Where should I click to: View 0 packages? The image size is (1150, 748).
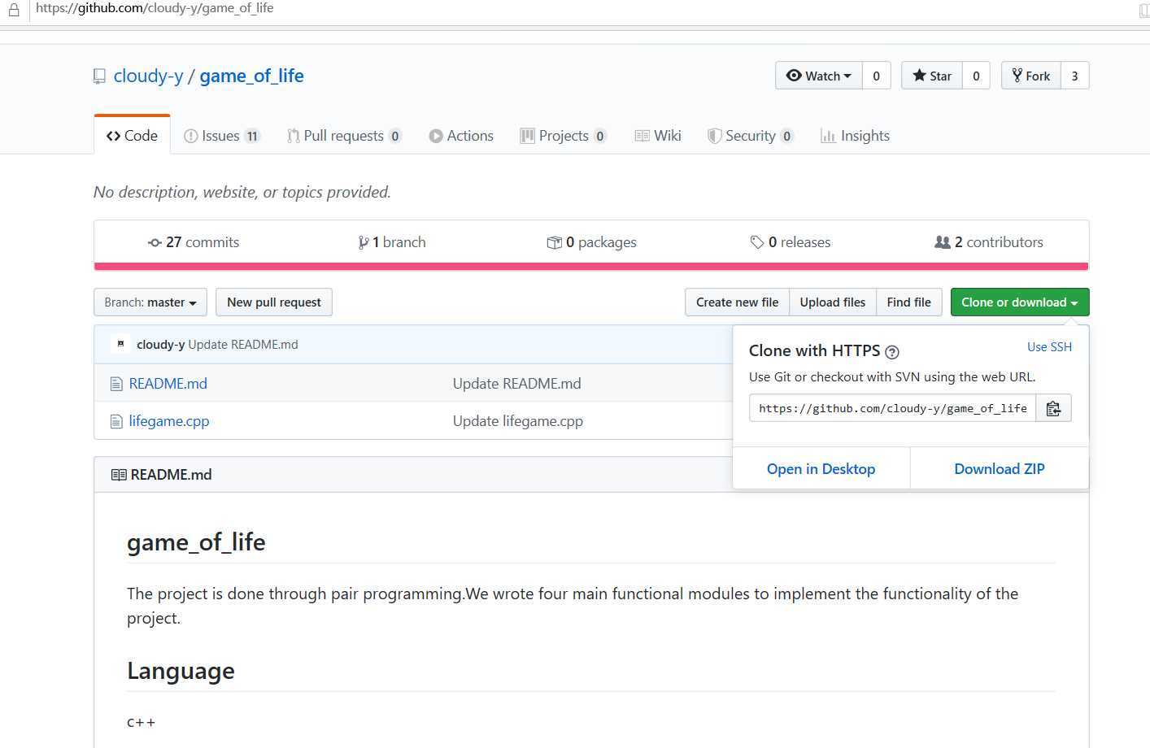(x=592, y=242)
